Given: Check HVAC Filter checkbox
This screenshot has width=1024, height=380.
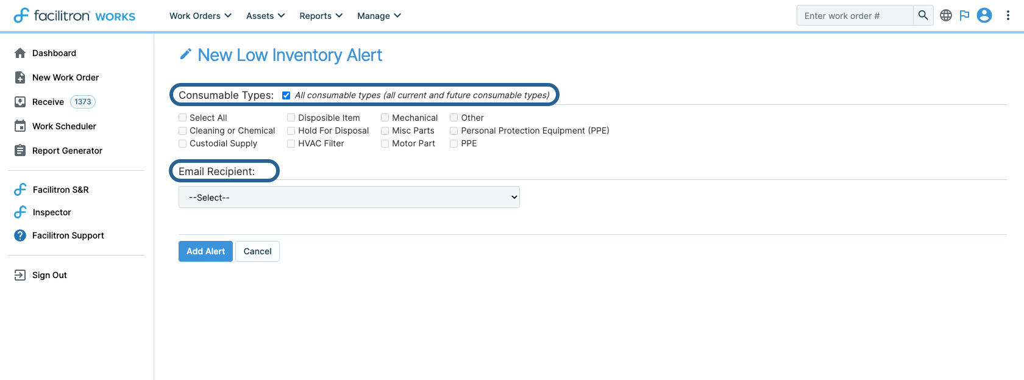Looking at the screenshot, I should 291,143.
